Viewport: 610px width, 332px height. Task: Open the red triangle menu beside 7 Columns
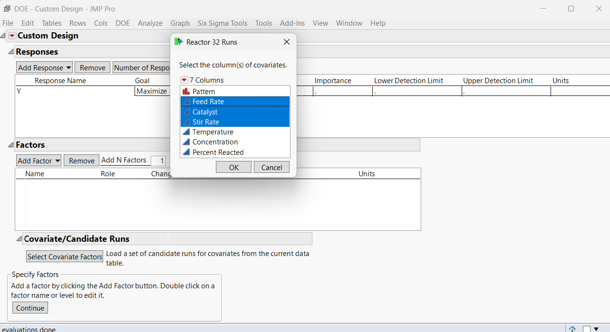pos(184,80)
